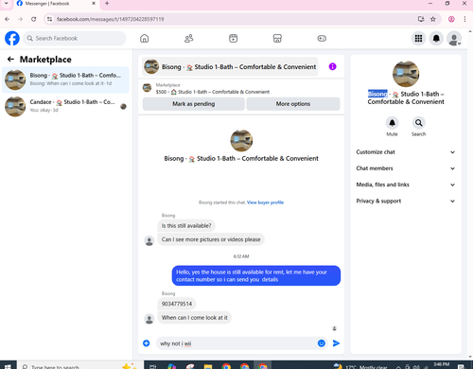Bookmark this page with the star icon
The image size is (473, 369).
433,19
